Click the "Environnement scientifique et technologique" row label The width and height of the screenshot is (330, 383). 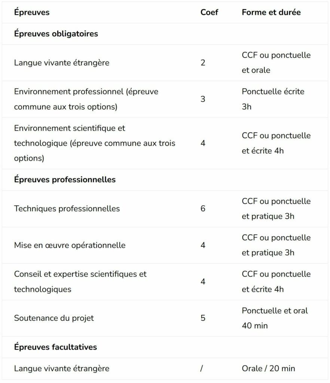pos(94,143)
